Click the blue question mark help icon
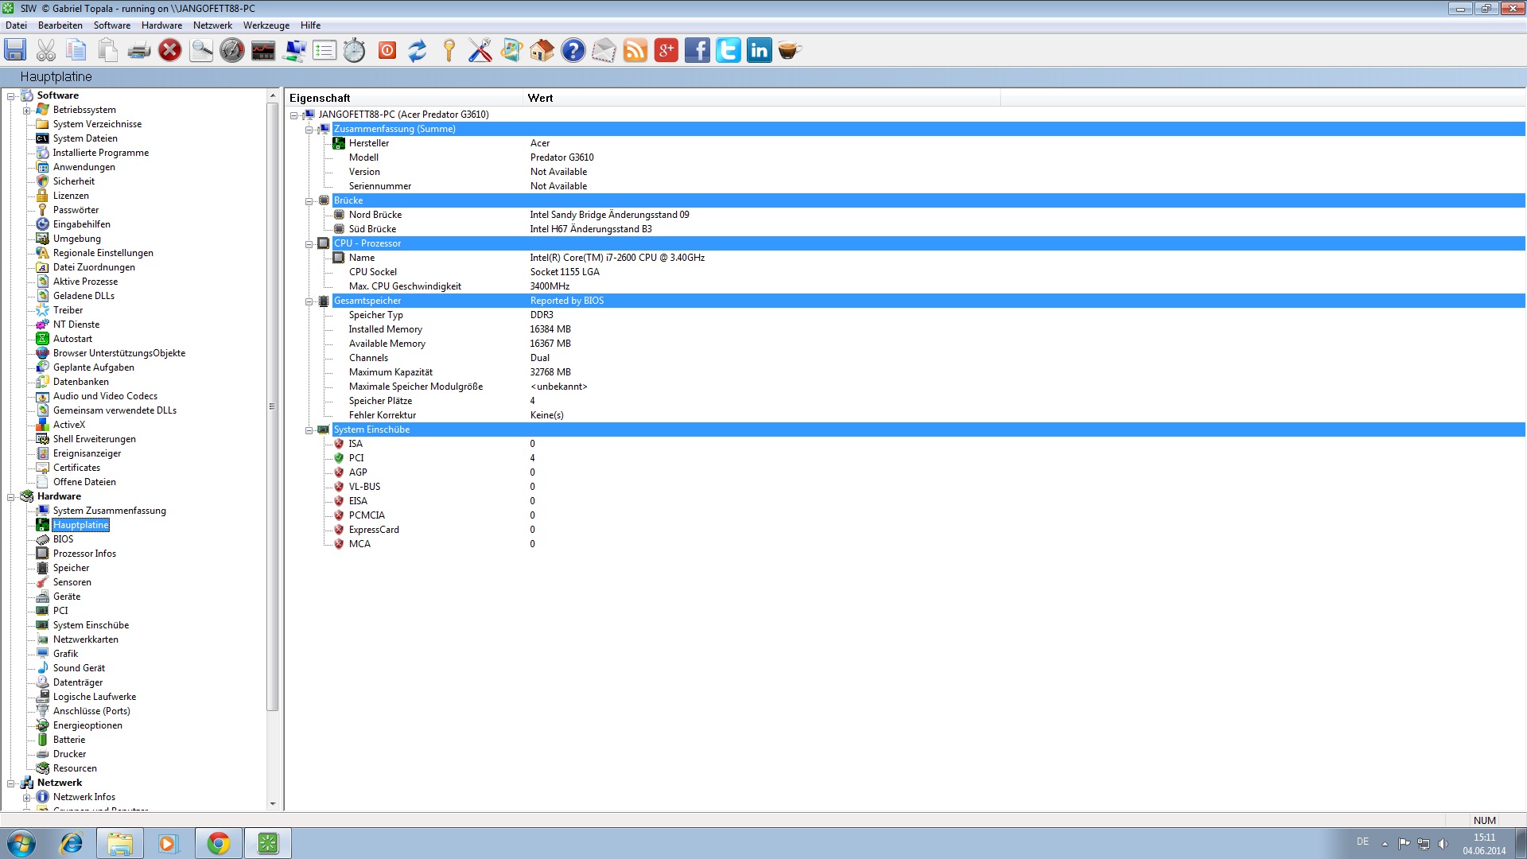Viewport: 1527px width, 859px height. pyautogui.click(x=573, y=51)
